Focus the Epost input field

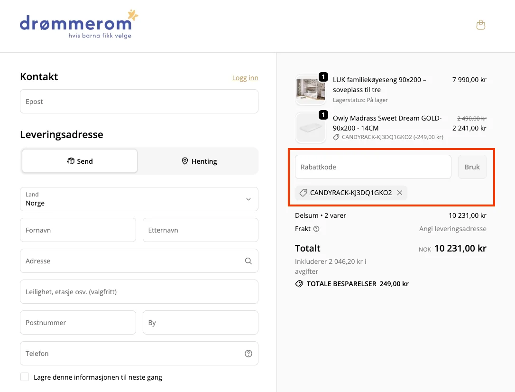(x=139, y=102)
